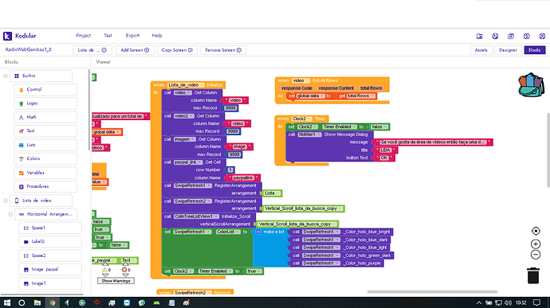Click the trash can icon
550x308 pixels.
point(533,275)
